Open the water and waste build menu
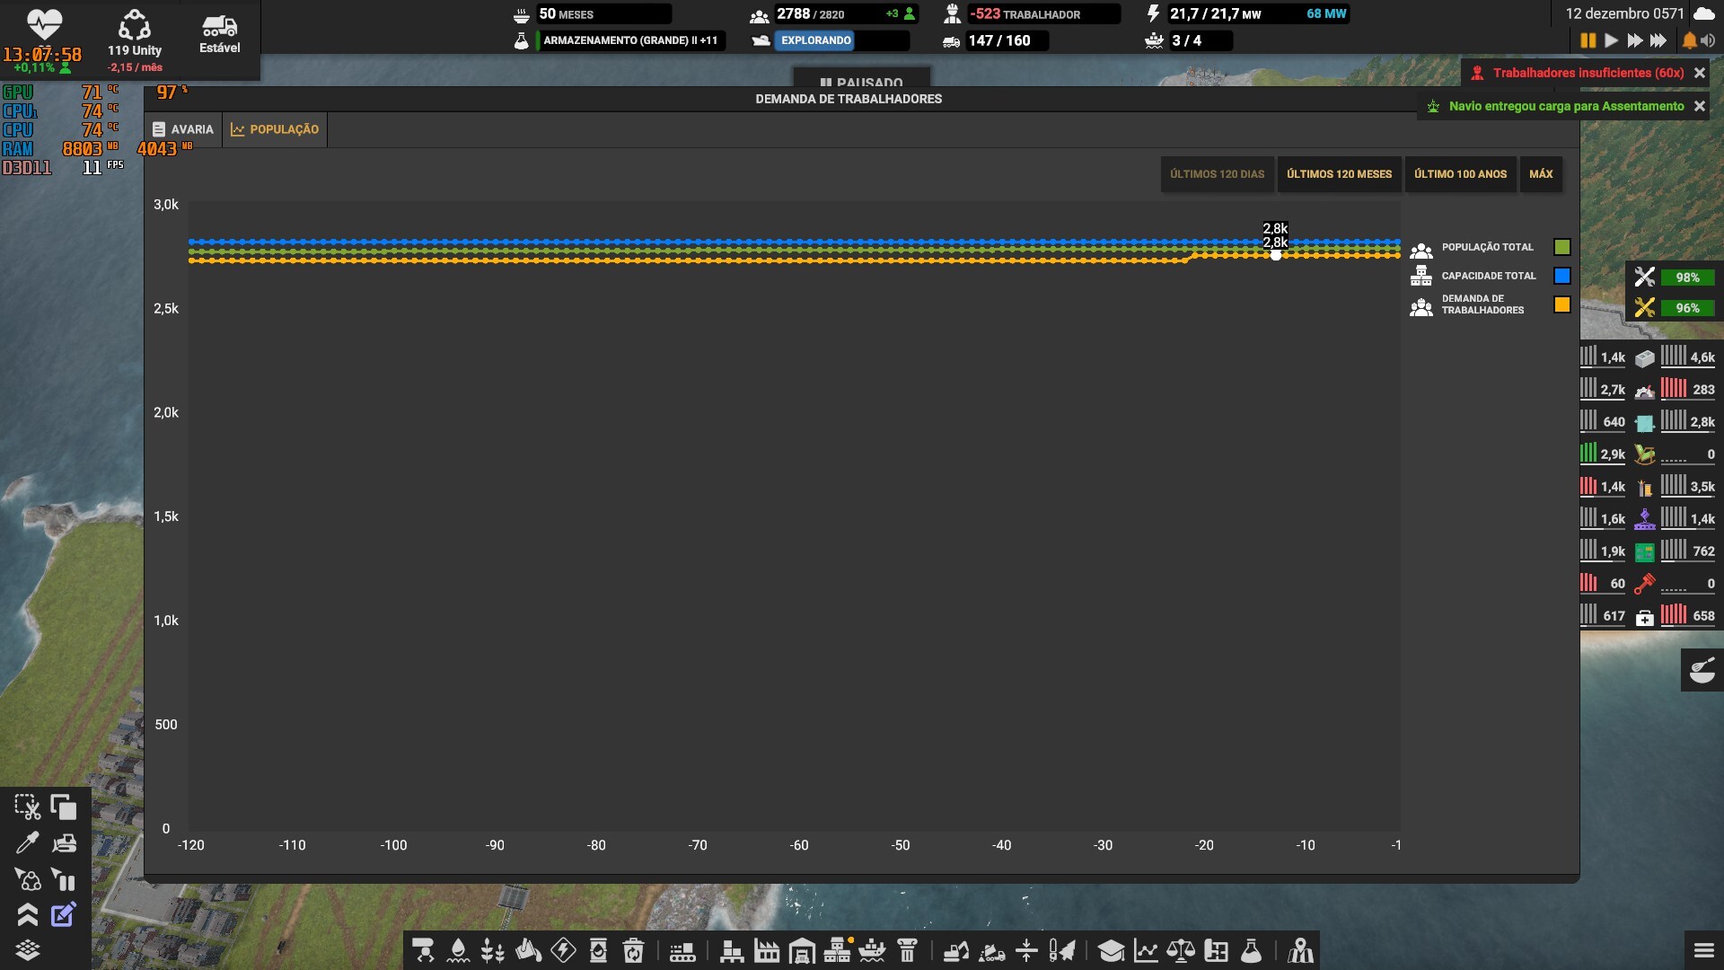Viewport: 1724px width, 970px height. click(x=458, y=950)
